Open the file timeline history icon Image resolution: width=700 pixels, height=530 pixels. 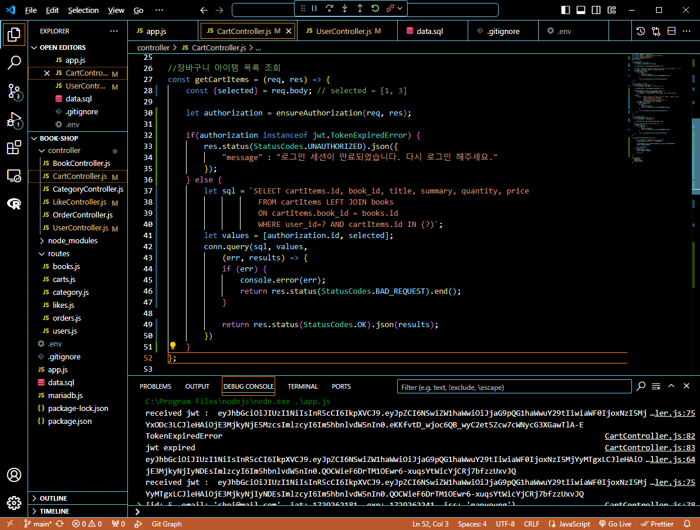click(641, 31)
